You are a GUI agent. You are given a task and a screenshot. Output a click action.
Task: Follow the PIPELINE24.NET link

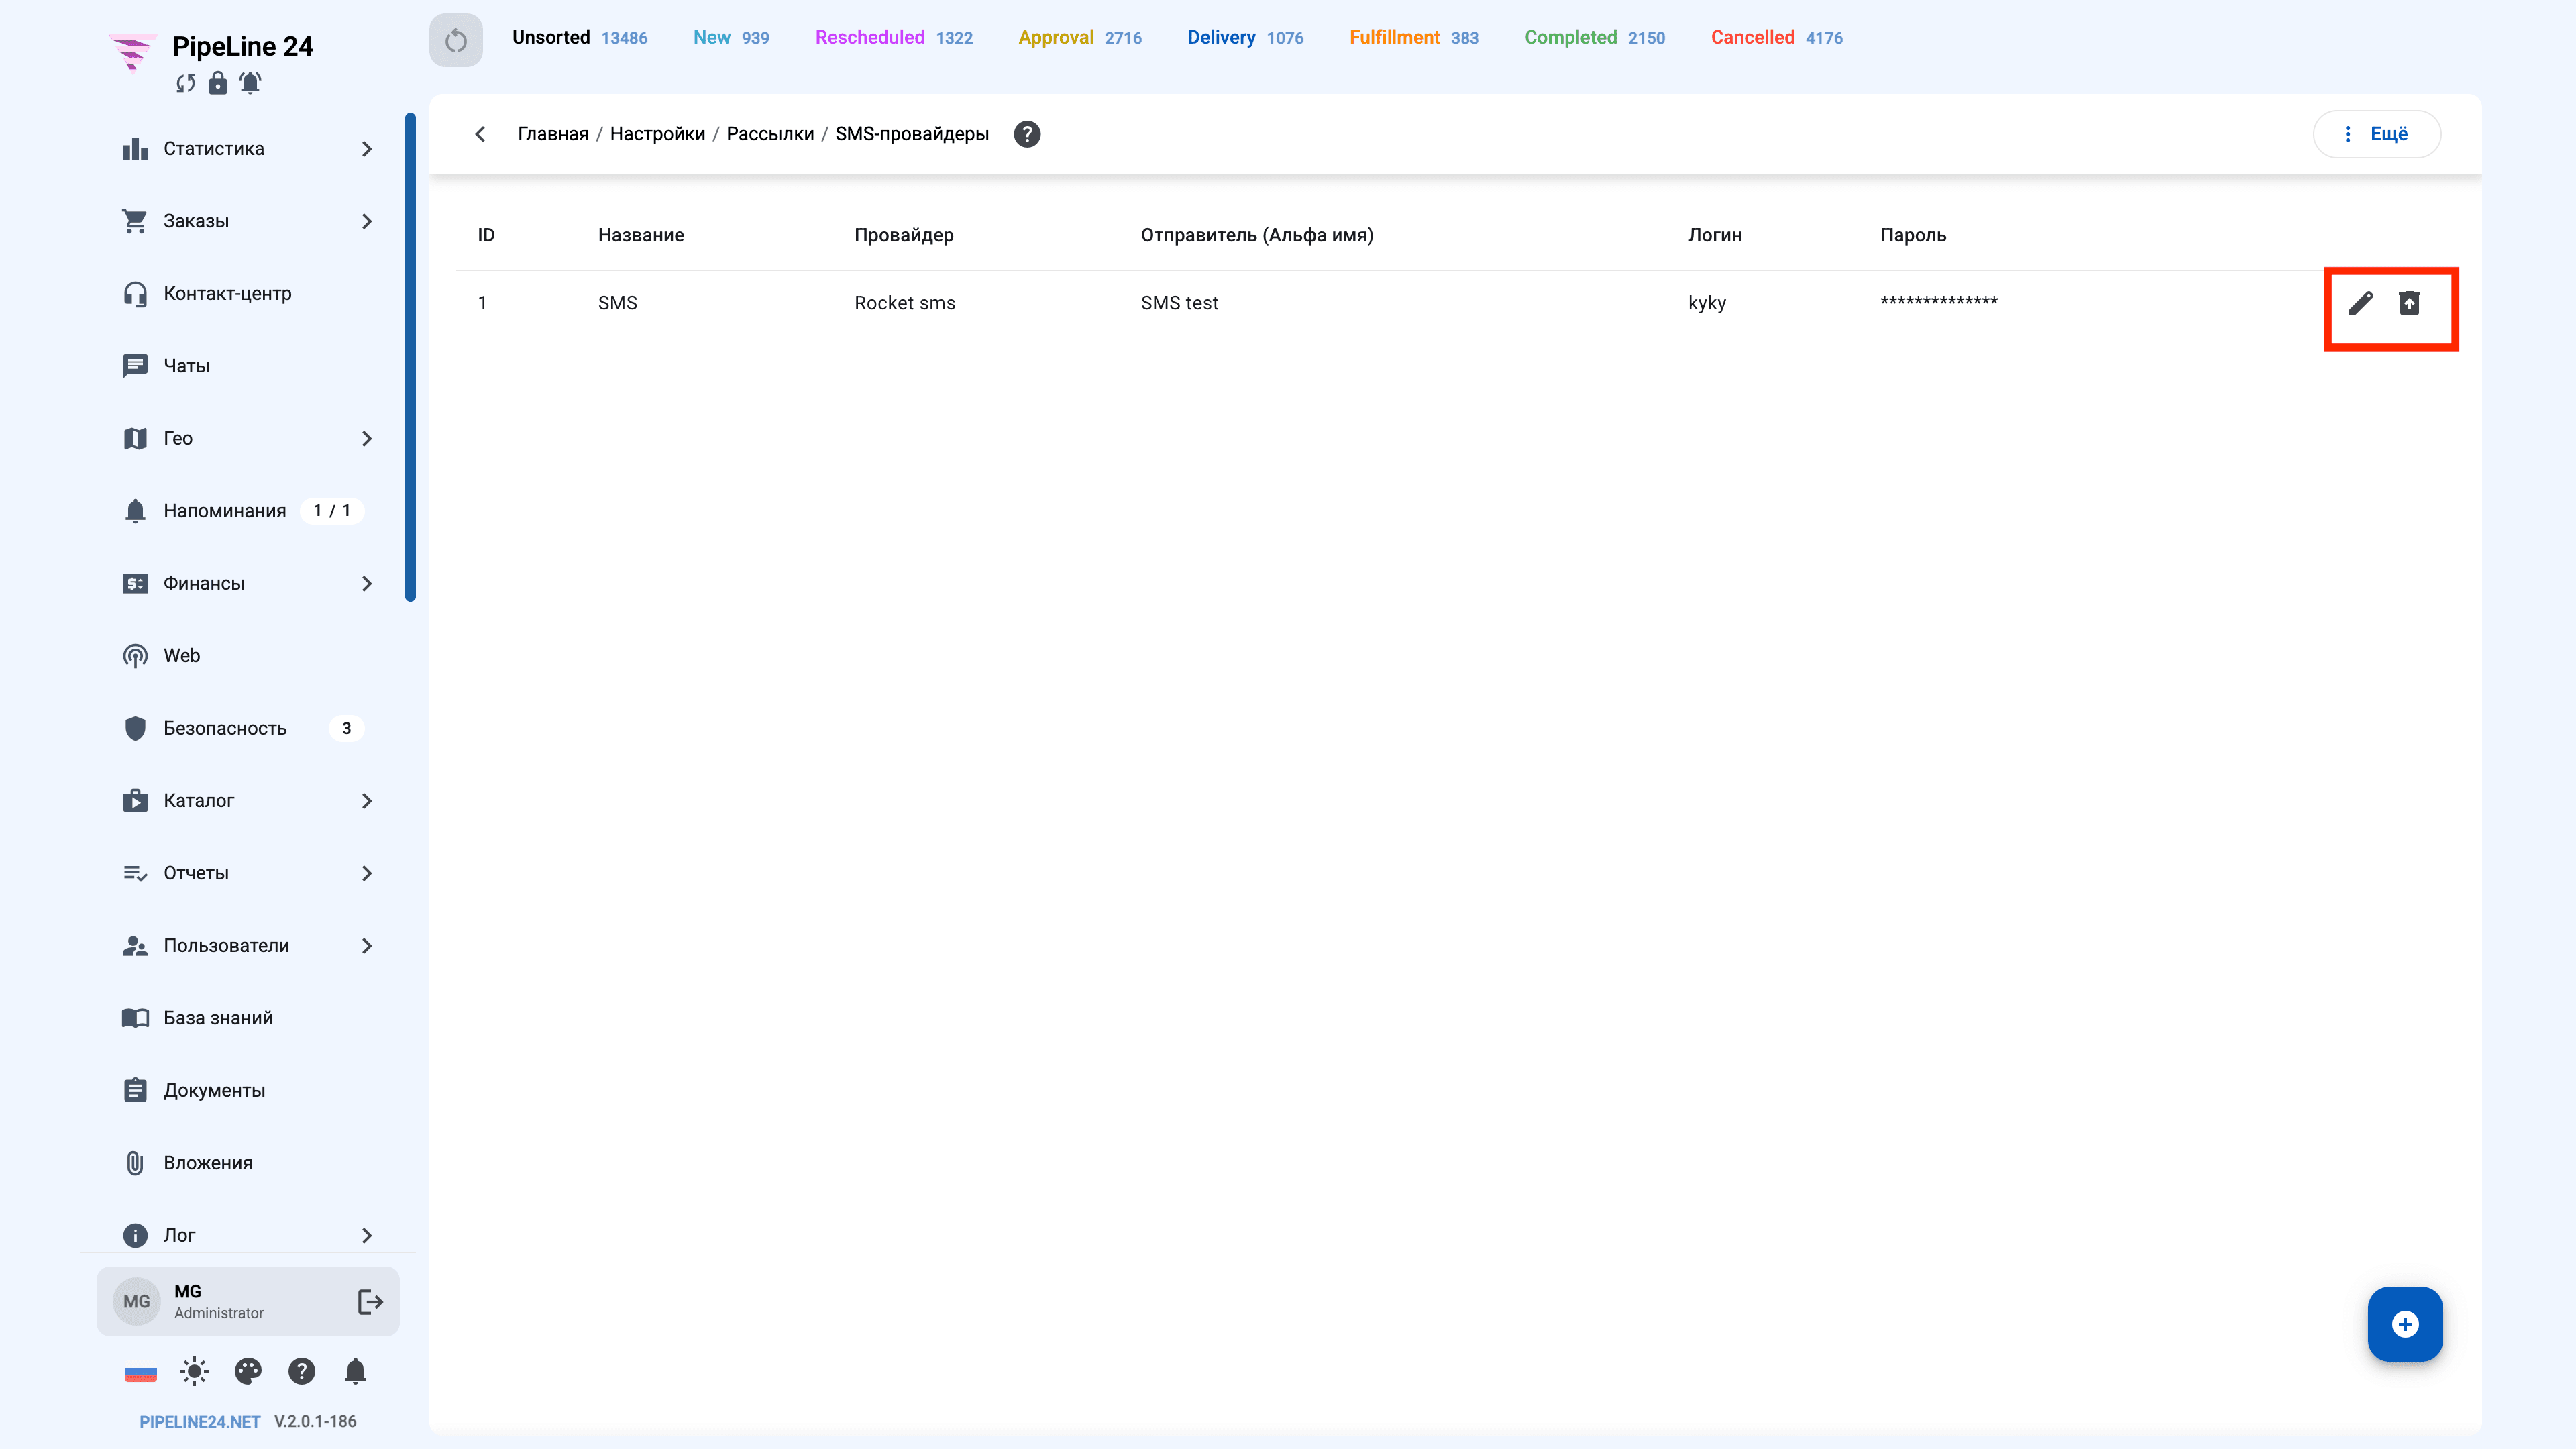pos(199,1421)
